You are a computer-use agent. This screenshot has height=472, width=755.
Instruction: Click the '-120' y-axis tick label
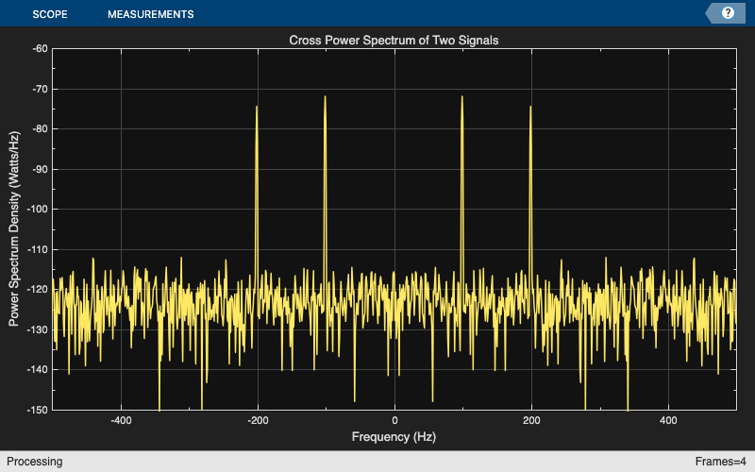(38, 290)
